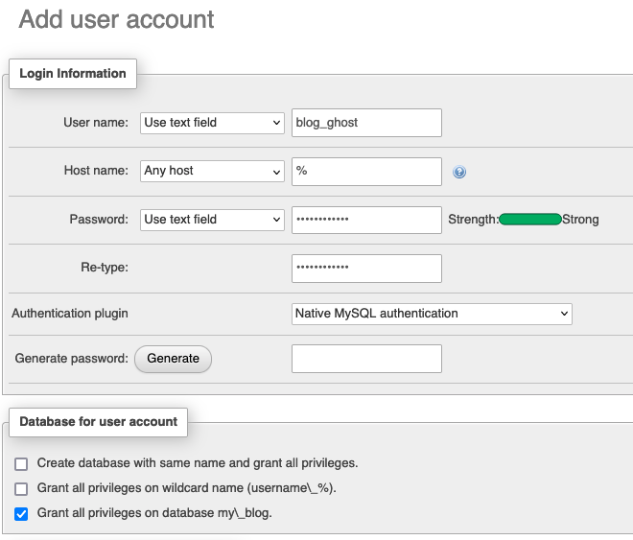This screenshot has width=633, height=540.
Task: Click into the Re-type password field
Action: pos(366,269)
